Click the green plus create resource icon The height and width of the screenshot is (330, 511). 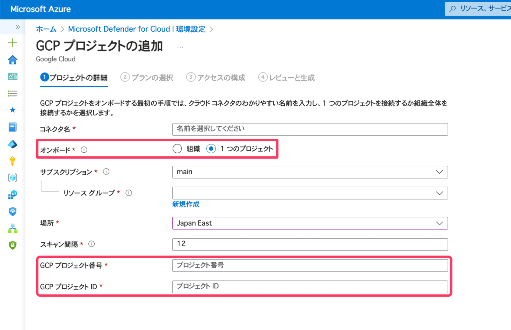point(13,43)
